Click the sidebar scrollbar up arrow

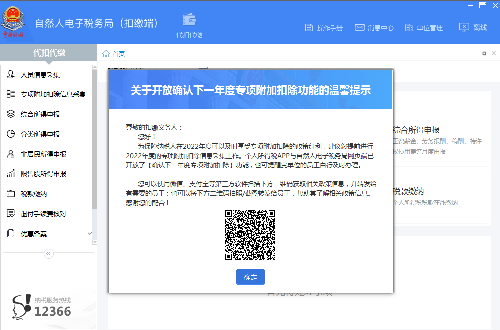95,67
